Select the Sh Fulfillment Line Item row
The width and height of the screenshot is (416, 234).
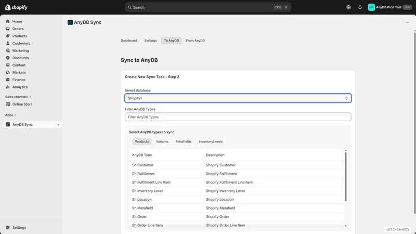click(237, 183)
